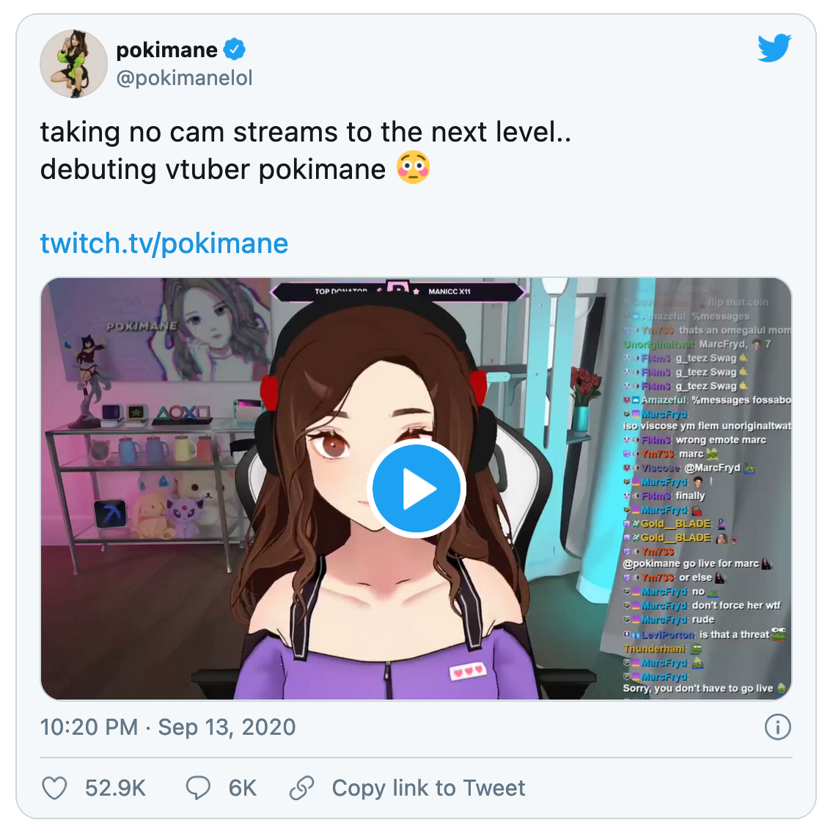Click the flushed face emoji
The height and width of the screenshot is (836, 833).
pos(413,169)
